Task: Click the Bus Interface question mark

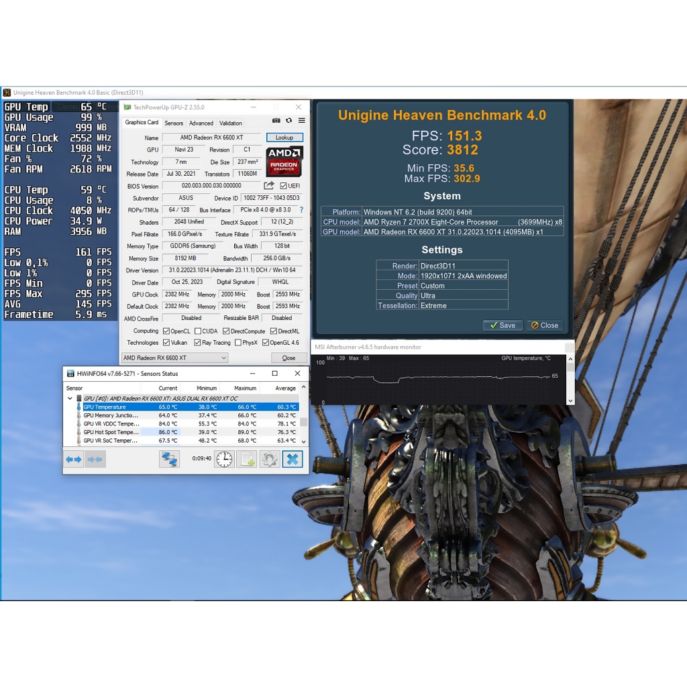Action: (301, 210)
